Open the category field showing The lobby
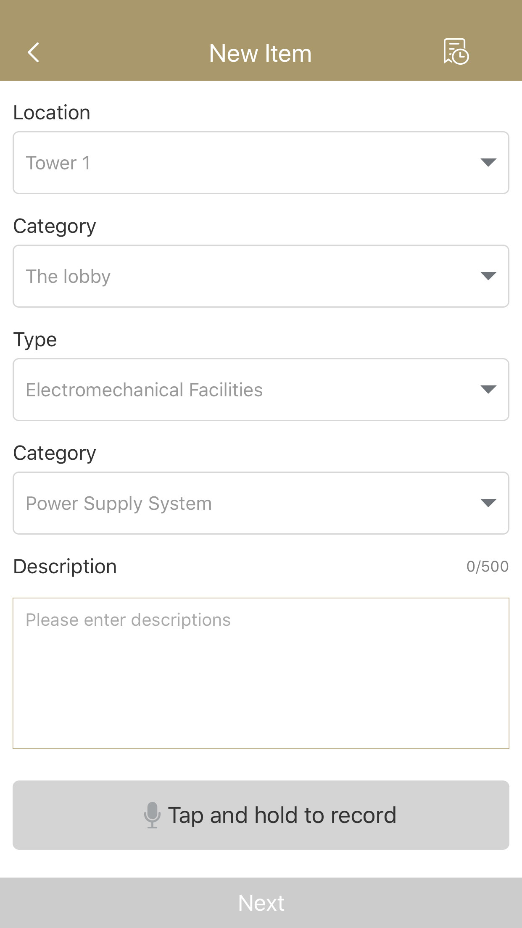 pos(261,276)
